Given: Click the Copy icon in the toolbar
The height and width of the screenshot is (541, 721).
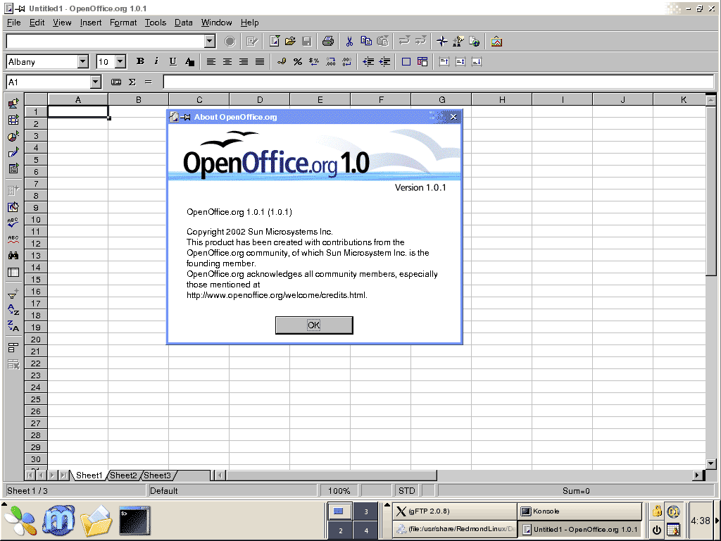Looking at the screenshot, I should pyautogui.click(x=366, y=42).
